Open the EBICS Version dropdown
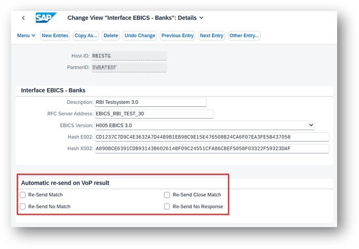The width and height of the screenshot is (359, 249). (x=205, y=125)
